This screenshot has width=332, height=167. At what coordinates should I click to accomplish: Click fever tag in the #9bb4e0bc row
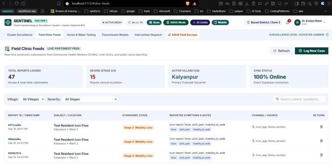[173, 143]
